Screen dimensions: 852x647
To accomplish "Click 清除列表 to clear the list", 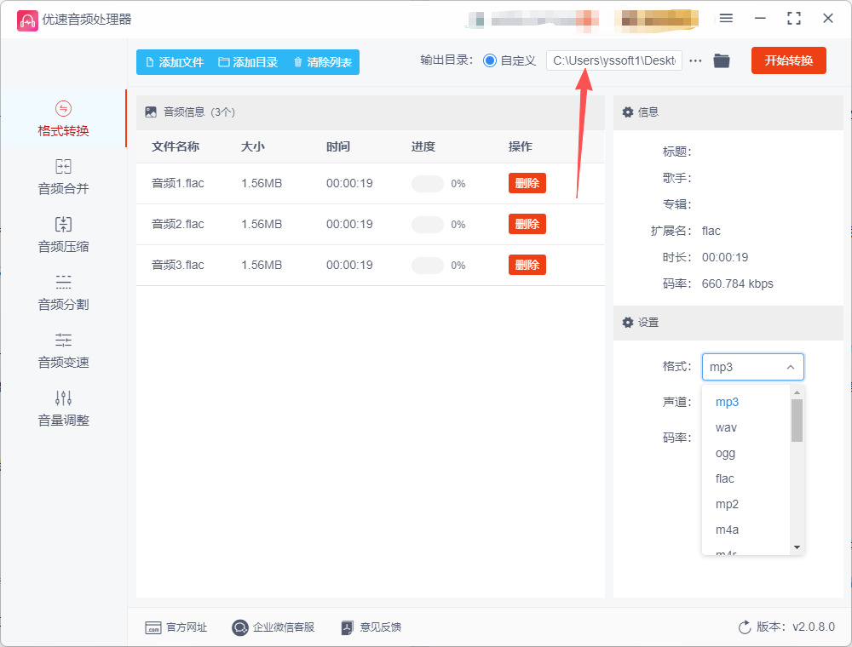I will pos(322,62).
